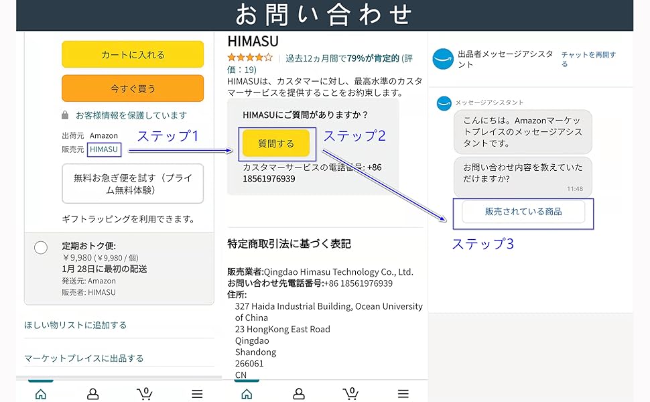Click ほしい物リストに追加する link

pyautogui.click(x=75, y=325)
